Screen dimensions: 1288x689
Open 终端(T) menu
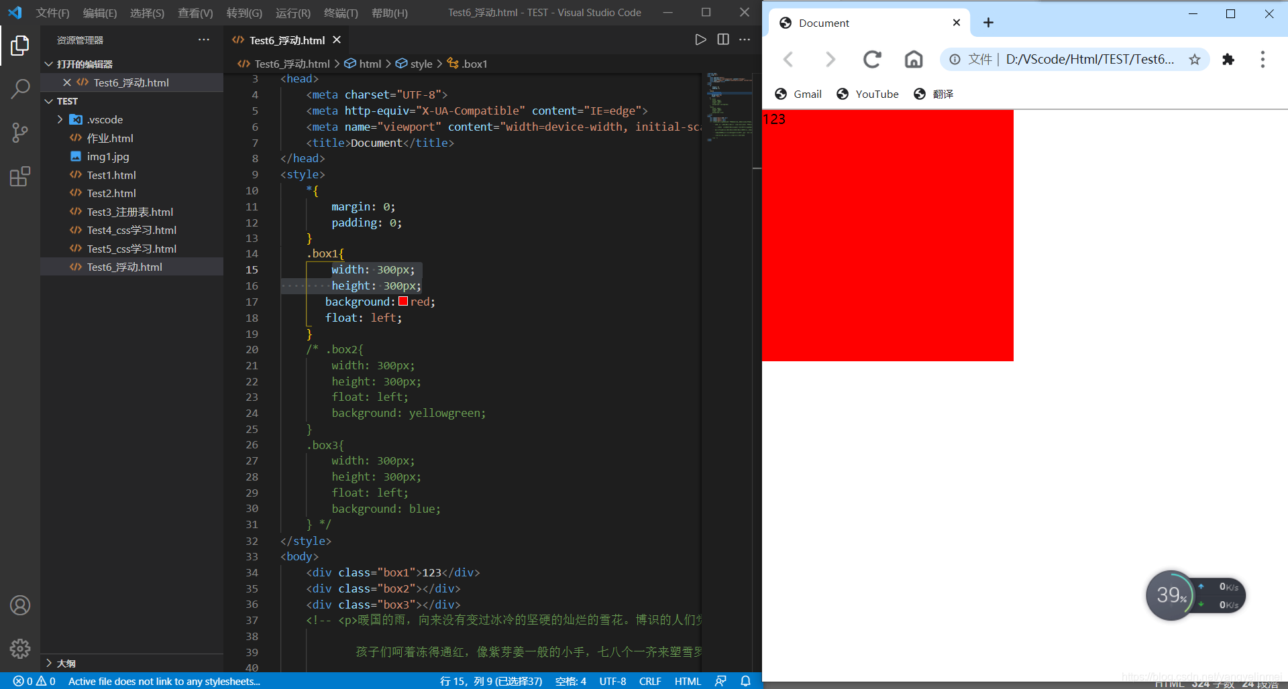[341, 13]
